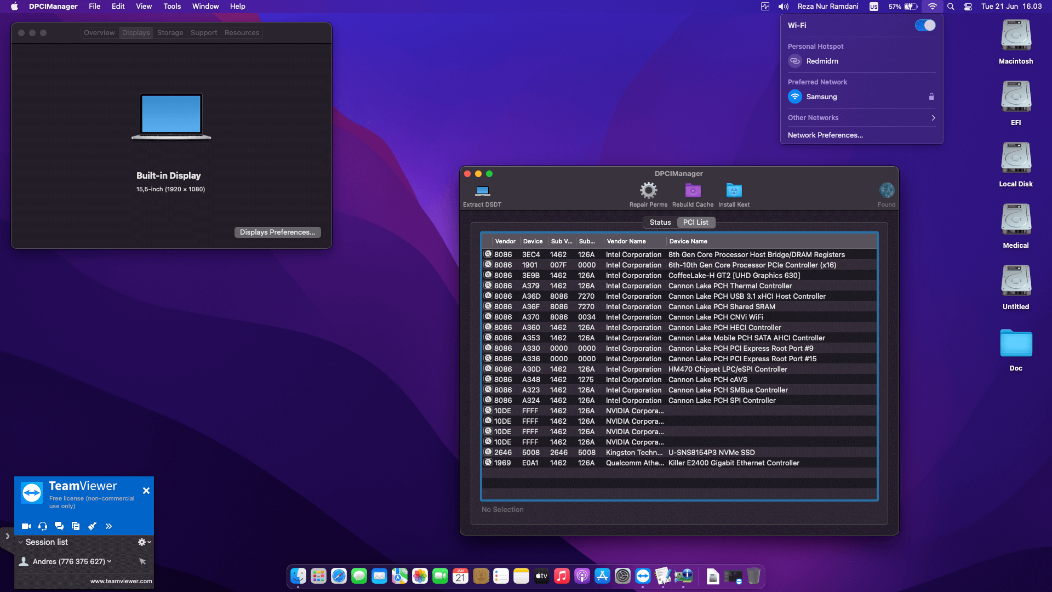Select the Cannon Lake PCH cAVS row

coord(679,380)
